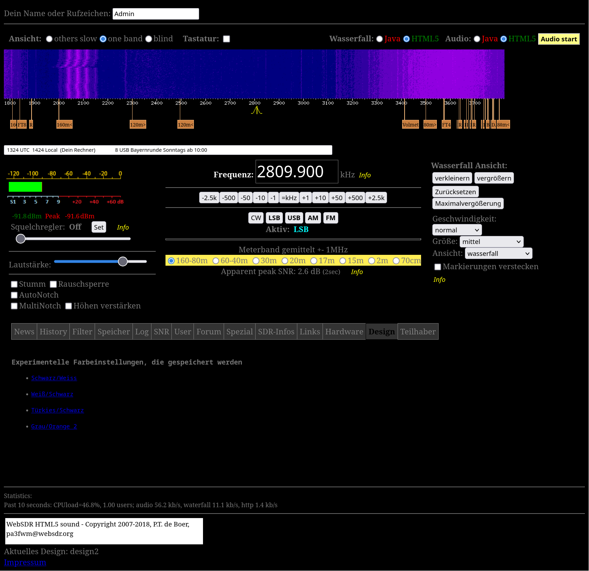Screen dimensions: 589x571
Task: Click the name or callsign input field
Action: pyautogui.click(x=156, y=14)
